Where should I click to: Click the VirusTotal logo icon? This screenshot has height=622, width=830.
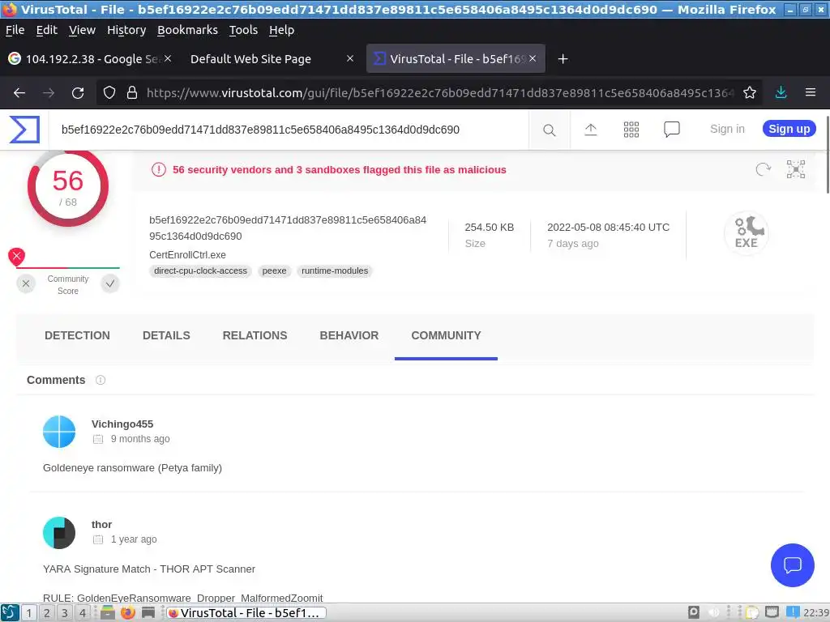point(24,130)
